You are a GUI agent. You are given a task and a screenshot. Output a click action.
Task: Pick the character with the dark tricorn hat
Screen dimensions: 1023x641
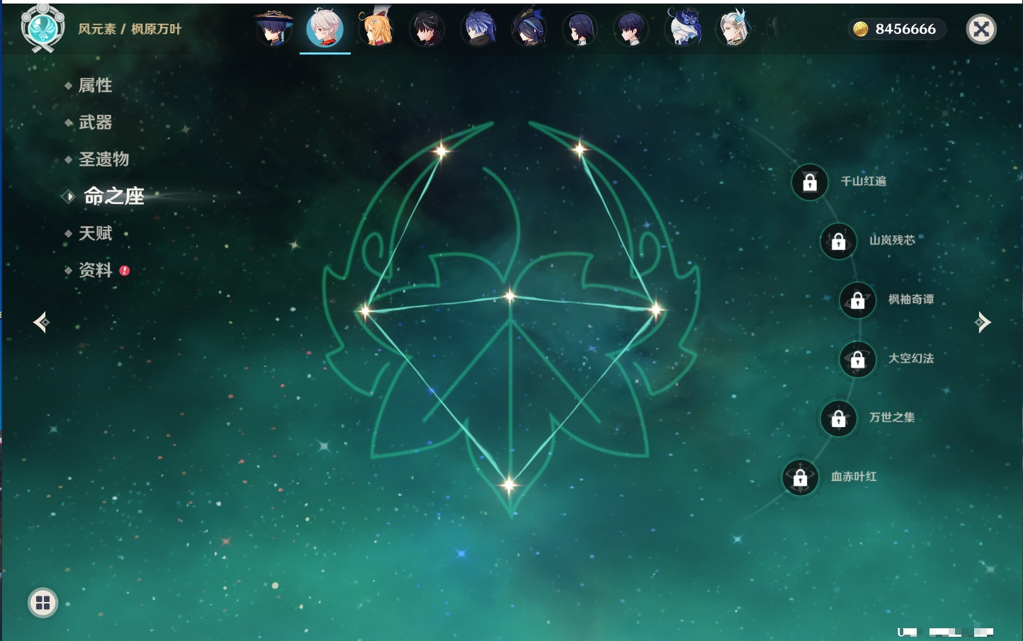[529, 29]
